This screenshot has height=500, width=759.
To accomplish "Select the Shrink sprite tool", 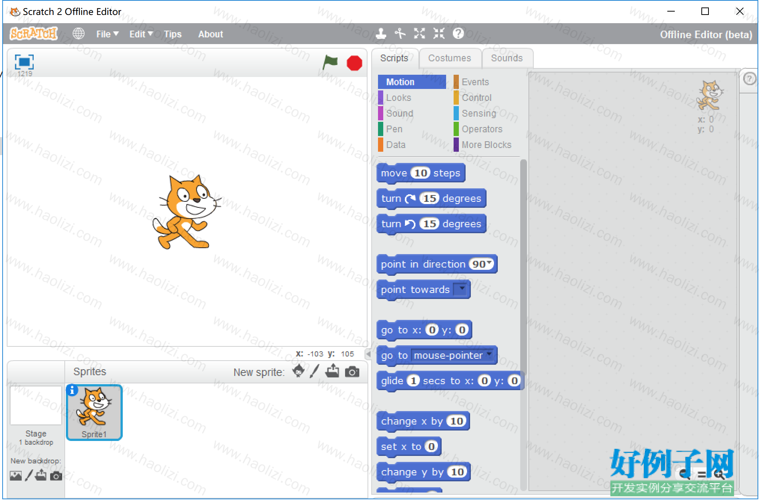I will click(x=439, y=34).
